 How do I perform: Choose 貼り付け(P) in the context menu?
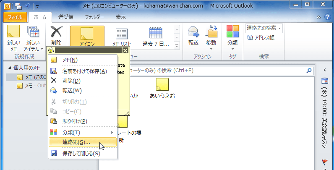tap(83, 121)
